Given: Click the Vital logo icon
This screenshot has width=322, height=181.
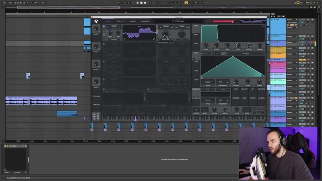Looking at the screenshot, I should pyautogui.click(x=96, y=21).
